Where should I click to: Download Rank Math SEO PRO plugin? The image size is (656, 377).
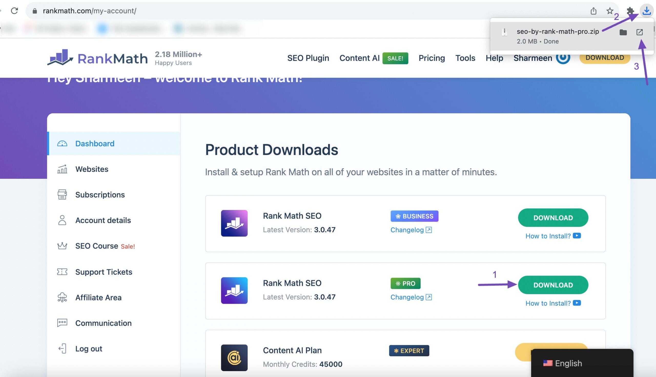tap(553, 285)
